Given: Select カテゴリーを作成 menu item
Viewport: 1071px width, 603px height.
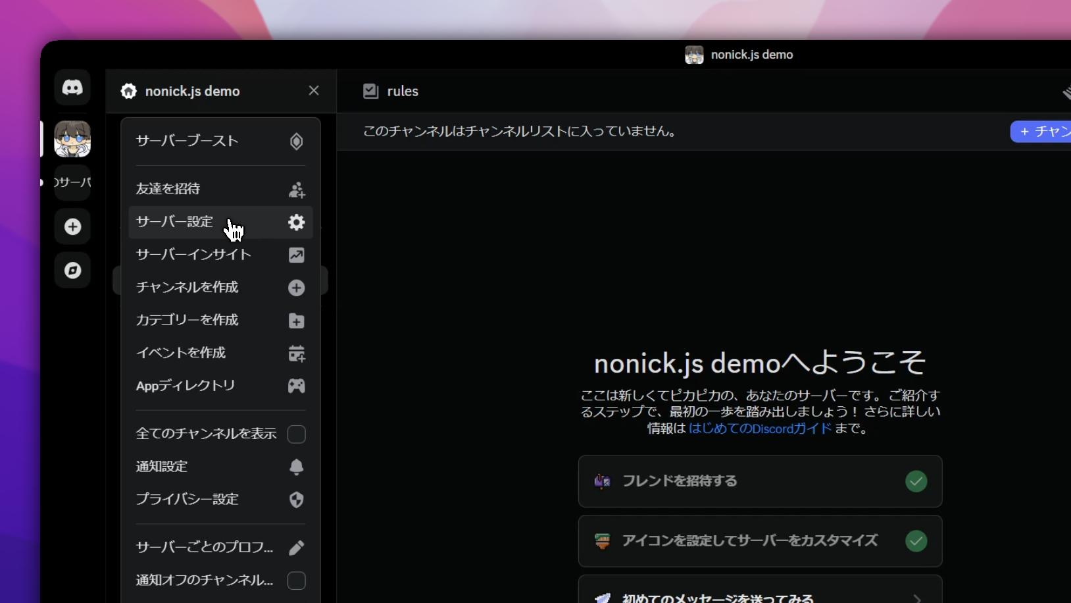Looking at the screenshot, I should click(220, 320).
